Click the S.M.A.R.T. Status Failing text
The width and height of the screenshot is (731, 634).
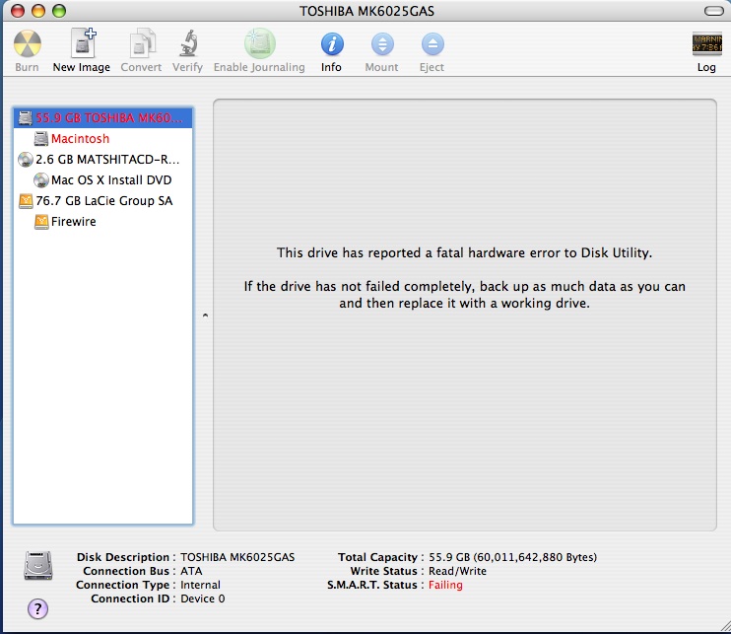point(445,585)
